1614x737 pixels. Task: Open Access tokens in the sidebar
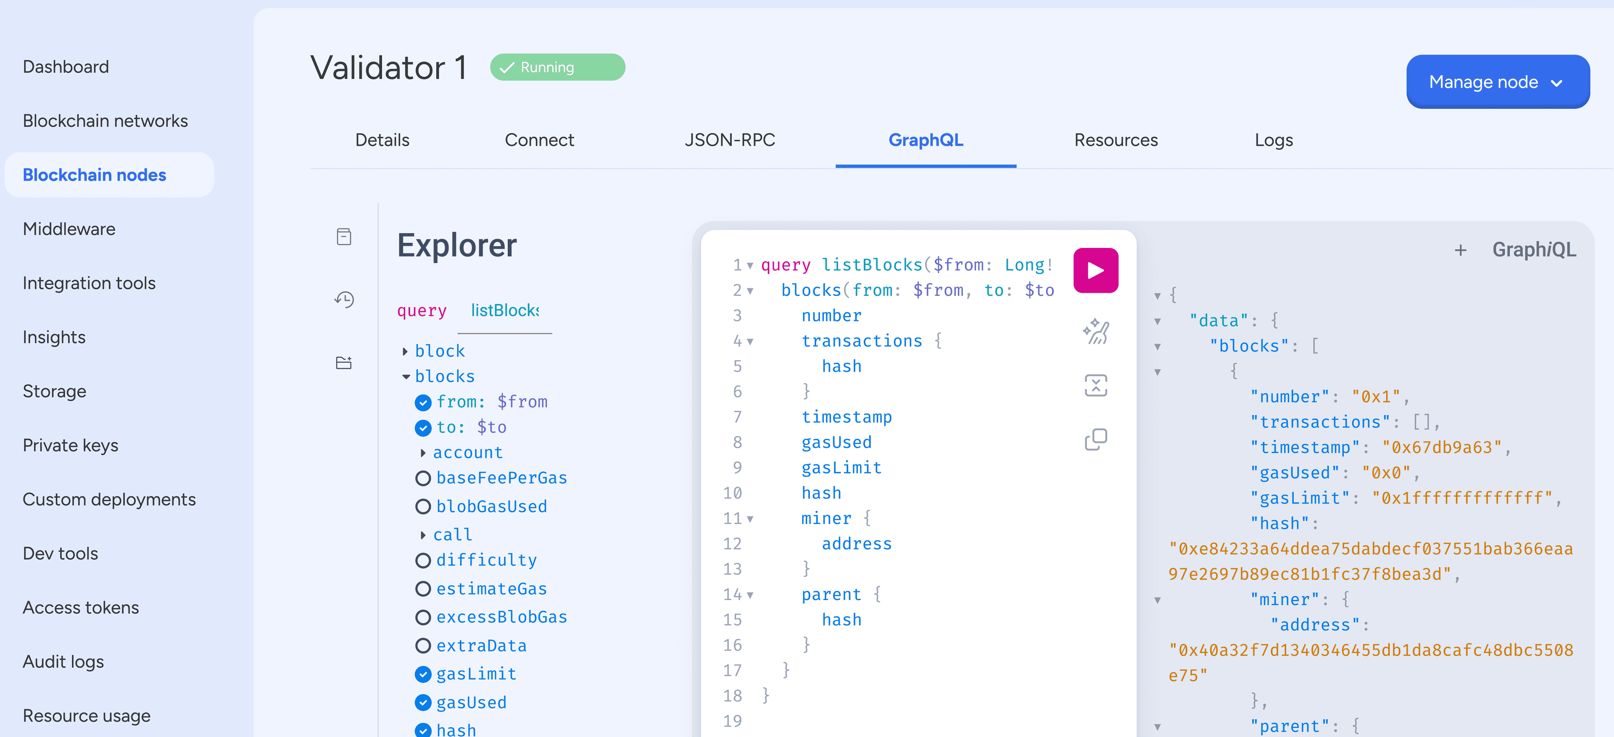(81, 608)
